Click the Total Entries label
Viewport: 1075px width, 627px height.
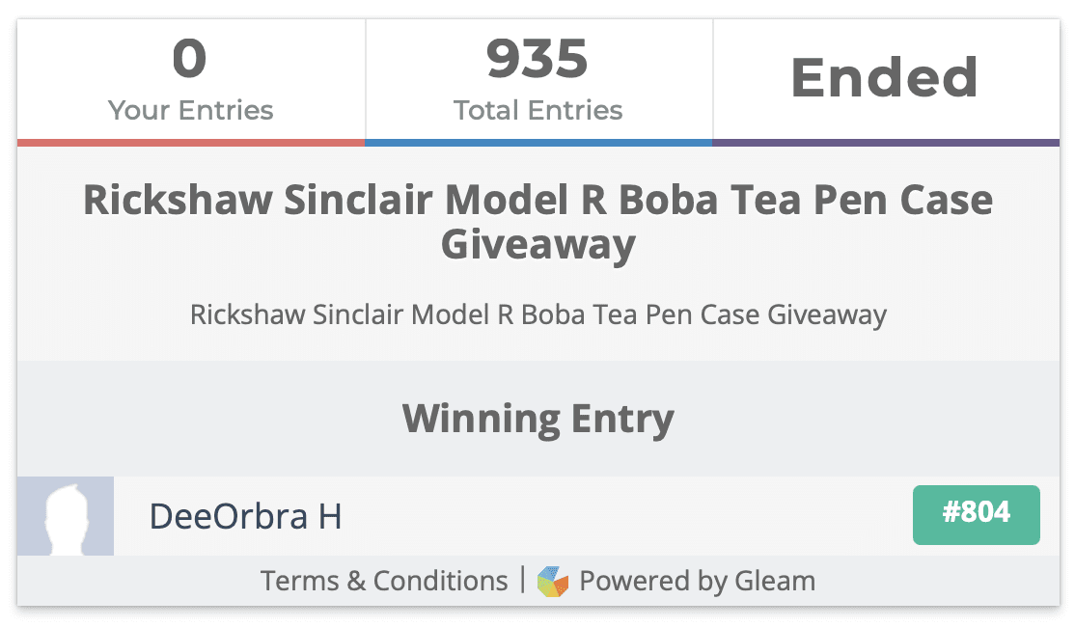tap(538, 110)
